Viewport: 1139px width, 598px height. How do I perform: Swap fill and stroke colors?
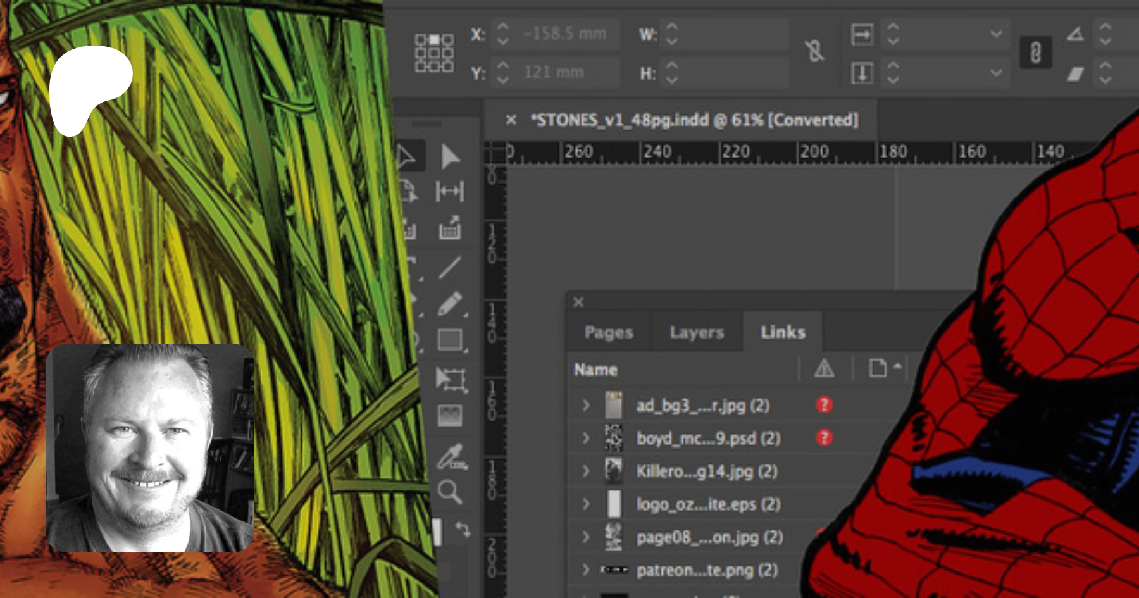click(463, 529)
